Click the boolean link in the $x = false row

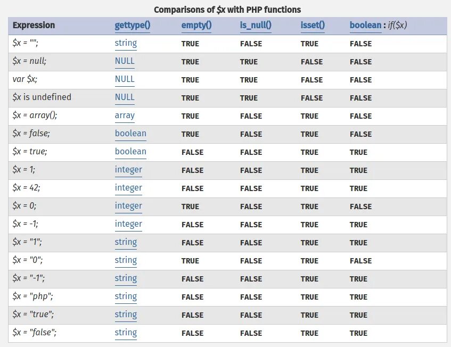click(130, 134)
